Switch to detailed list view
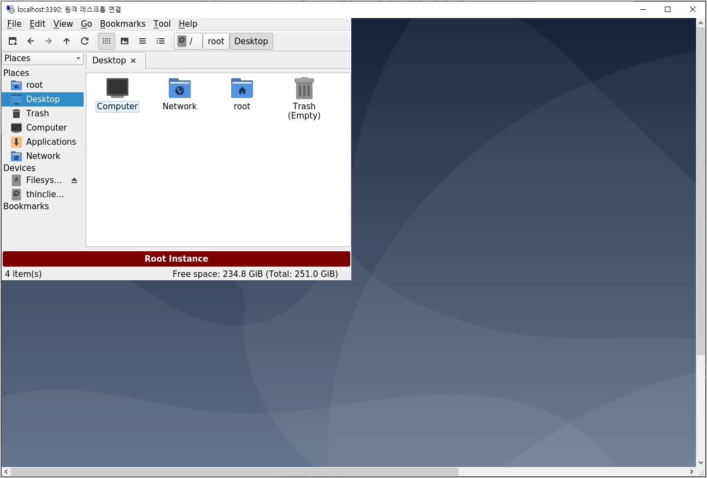The height and width of the screenshot is (478, 707). tap(161, 41)
